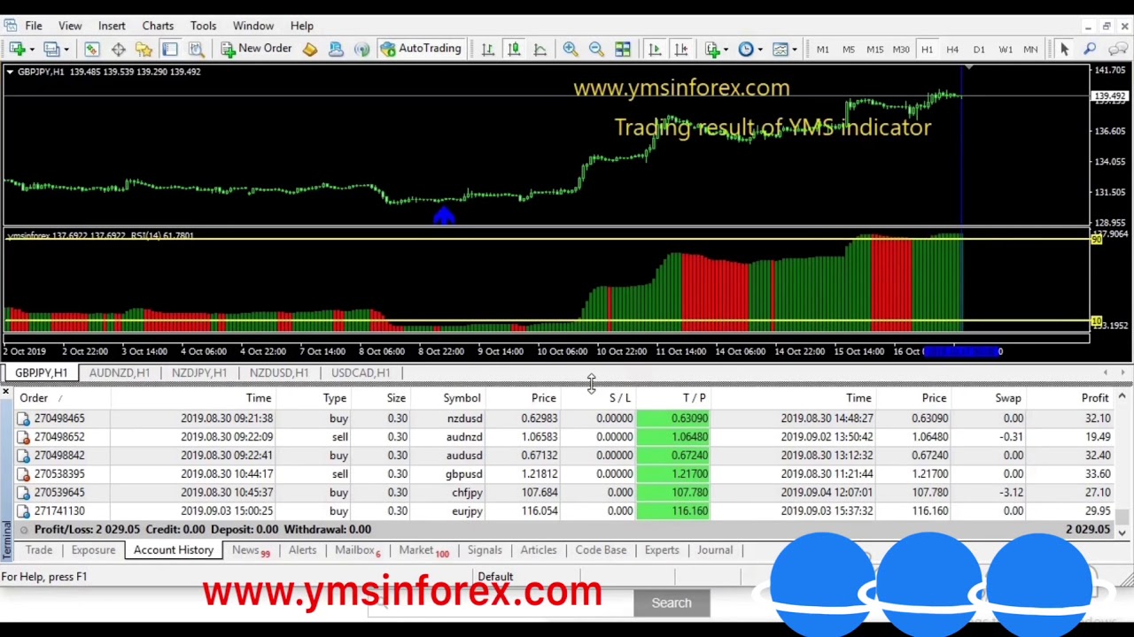The width and height of the screenshot is (1134, 637).
Task: Click the 2 029.05 total profit value
Action: click(1087, 529)
